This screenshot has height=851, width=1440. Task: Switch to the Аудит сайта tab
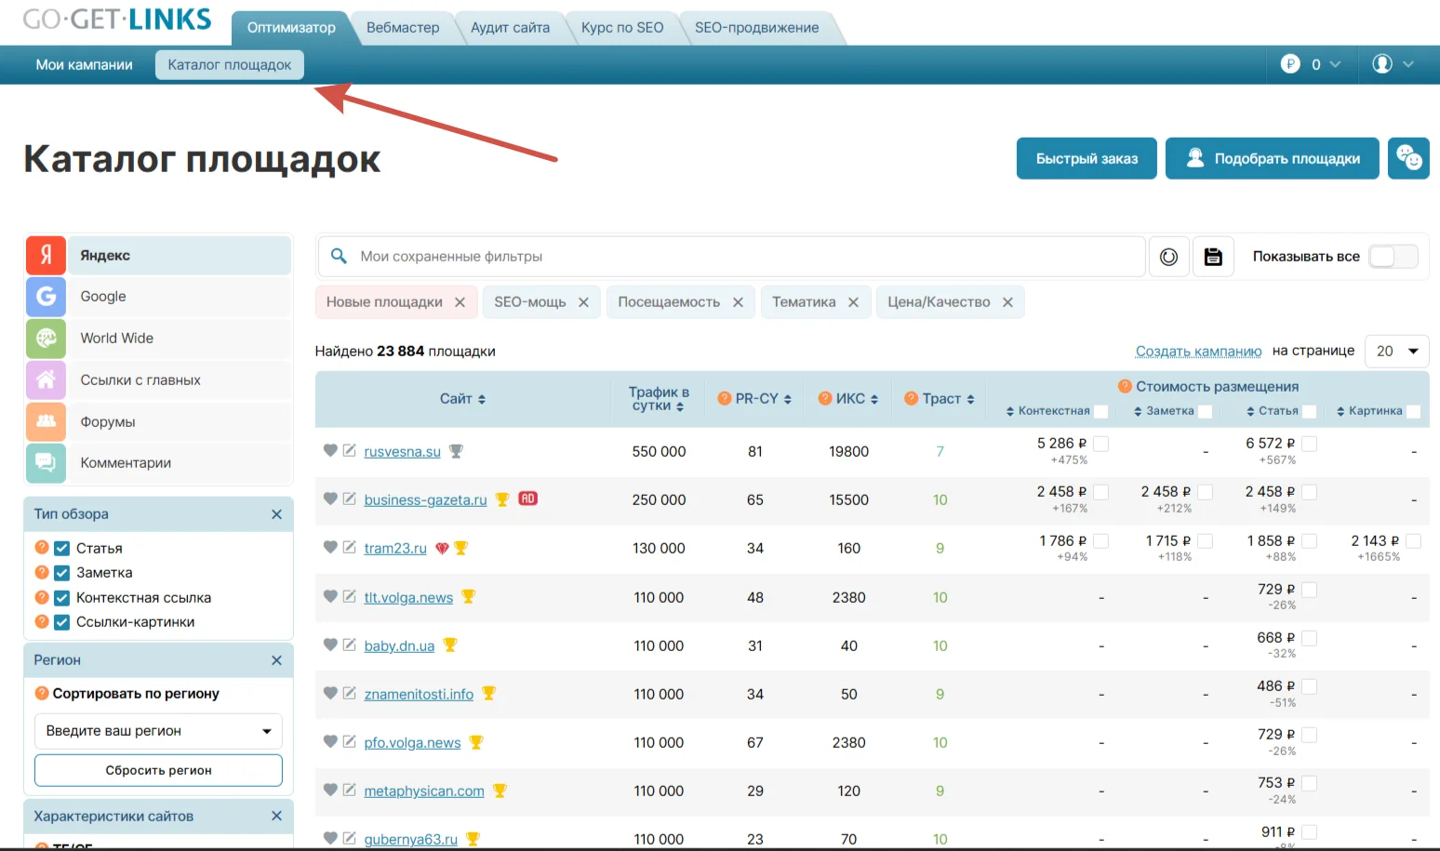point(510,28)
